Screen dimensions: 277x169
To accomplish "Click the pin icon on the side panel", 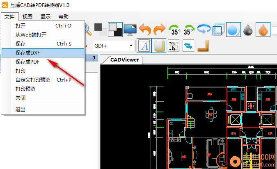I will 94,58.
